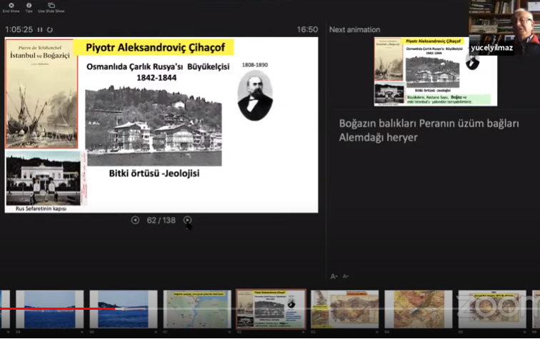Click the İstanbul ve Boğaziçi book cover
This screenshot has height=339, width=540.
(41, 93)
